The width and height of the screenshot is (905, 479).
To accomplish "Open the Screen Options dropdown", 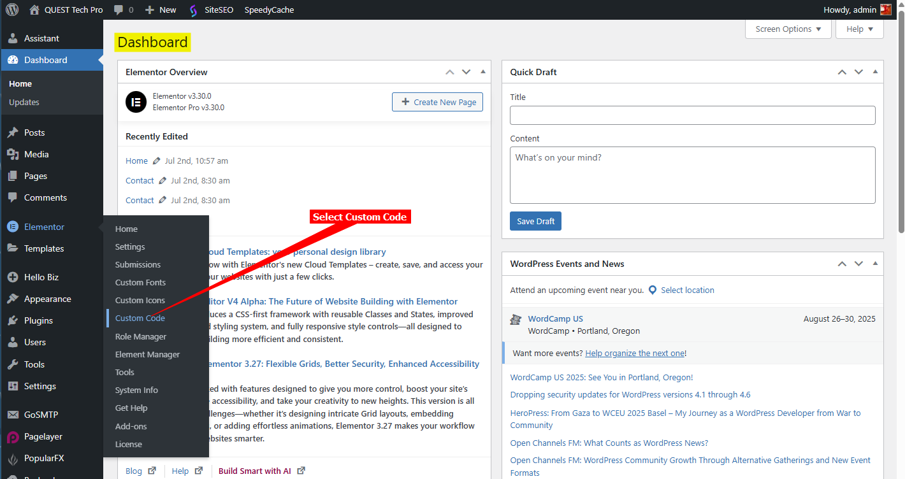I will point(788,29).
